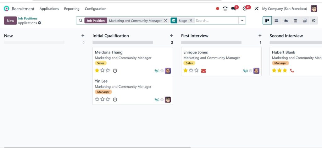Click Enrique Jones recruiter avatar
Screen dimensions: 322x148
pyautogui.click(x=256, y=71)
